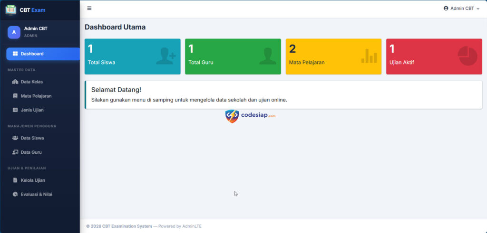Open Dashboard from the sidebar
This screenshot has height=233, width=487.
click(42, 54)
